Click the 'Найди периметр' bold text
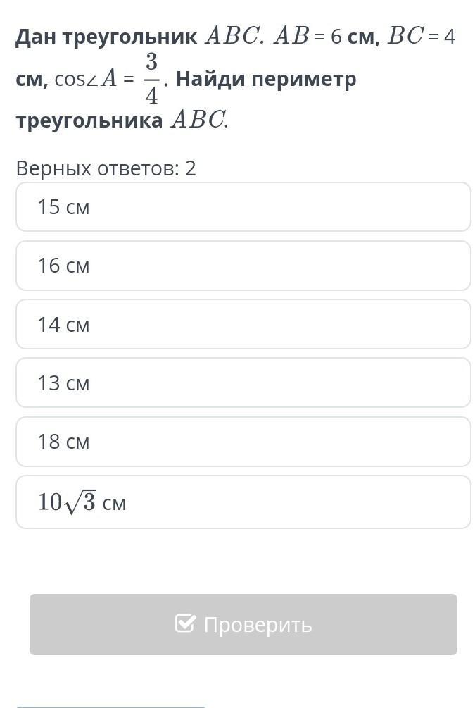This screenshot has height=708, width=475. point(266,79)
